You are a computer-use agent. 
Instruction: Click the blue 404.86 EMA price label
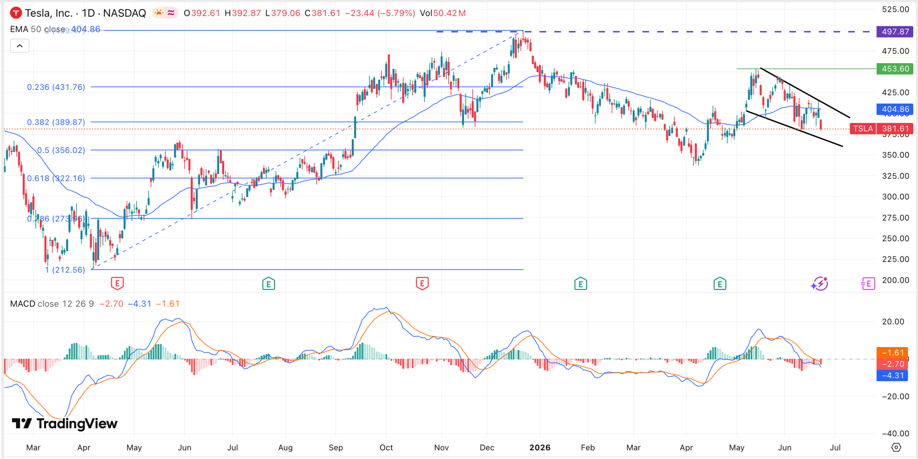[895, 109]
